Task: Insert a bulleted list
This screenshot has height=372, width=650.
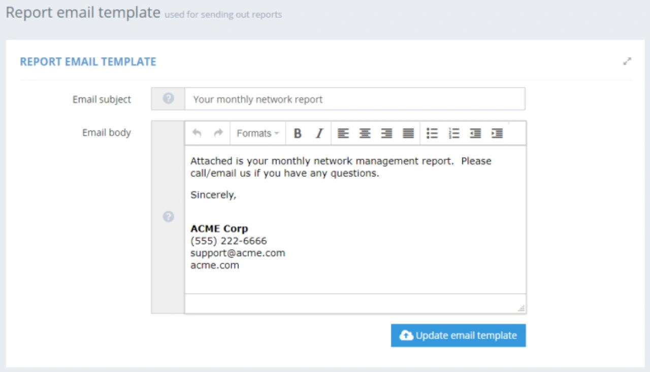Action: (432, 133)
